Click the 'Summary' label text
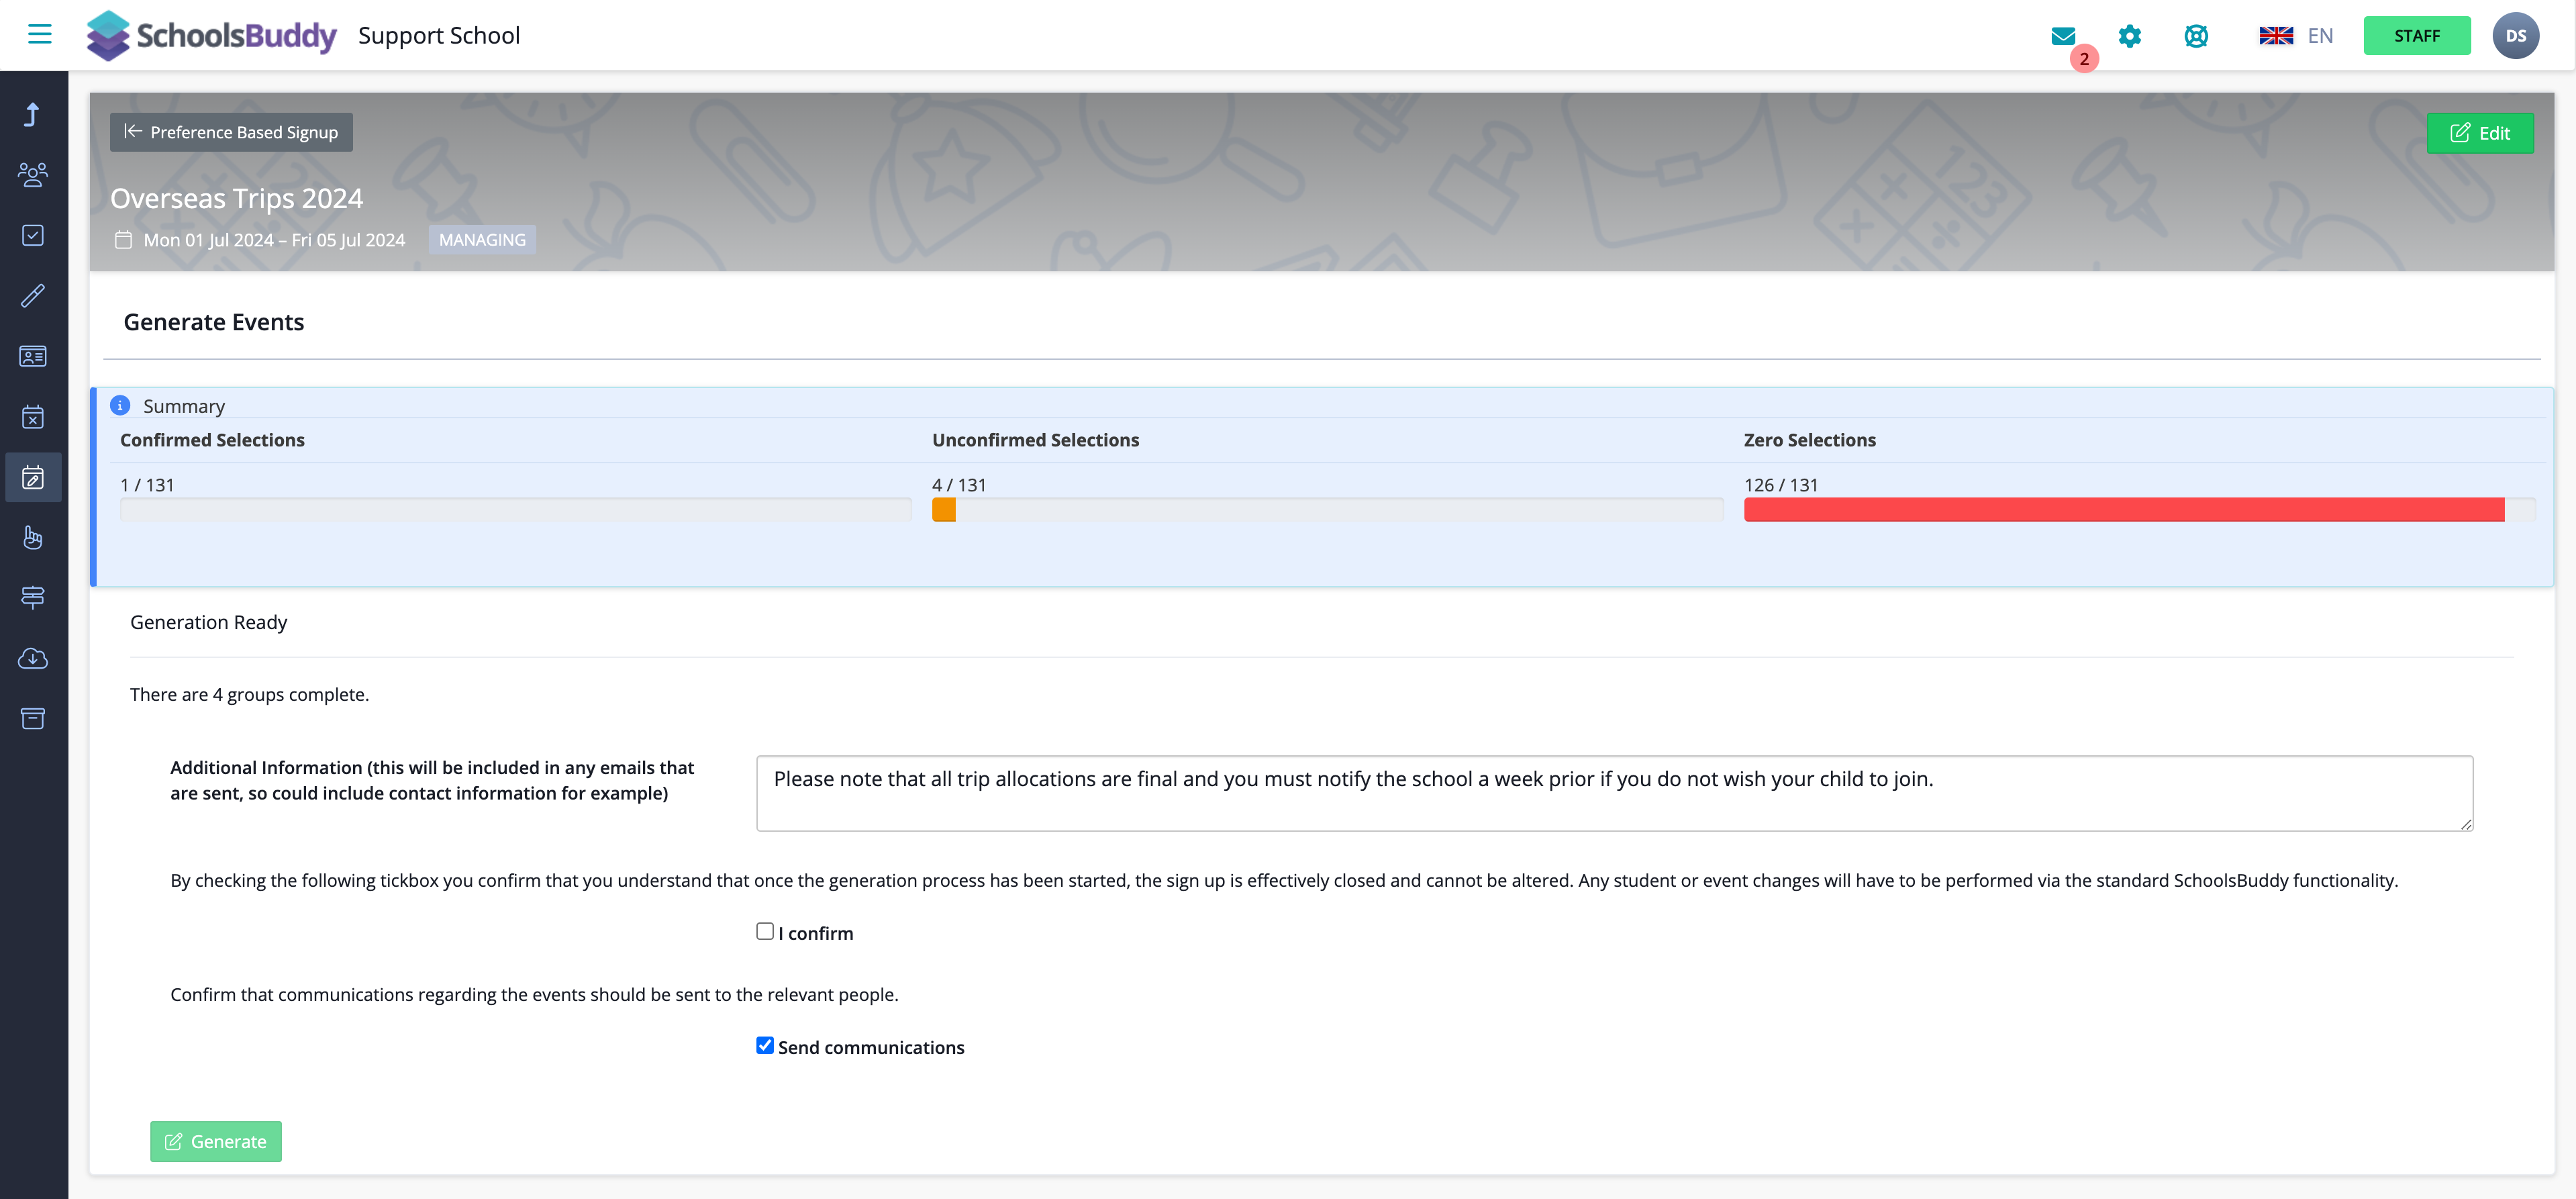The height and width of the screenshot is (1199, 2576). (184, 406)
